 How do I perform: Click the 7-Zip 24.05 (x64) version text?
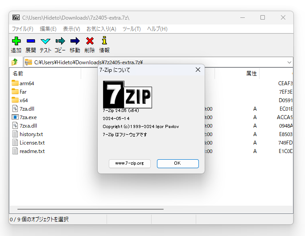coord(121,111)
